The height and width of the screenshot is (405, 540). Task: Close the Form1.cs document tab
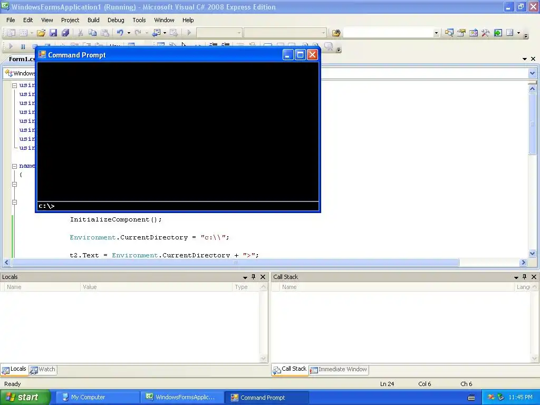click(x=533, y=59)
